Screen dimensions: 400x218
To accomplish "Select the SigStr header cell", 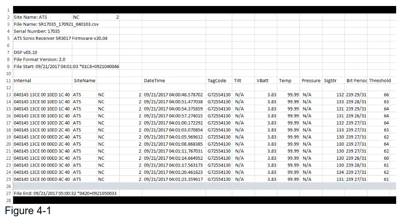I will pyautogui.click(x=333, y=81).
